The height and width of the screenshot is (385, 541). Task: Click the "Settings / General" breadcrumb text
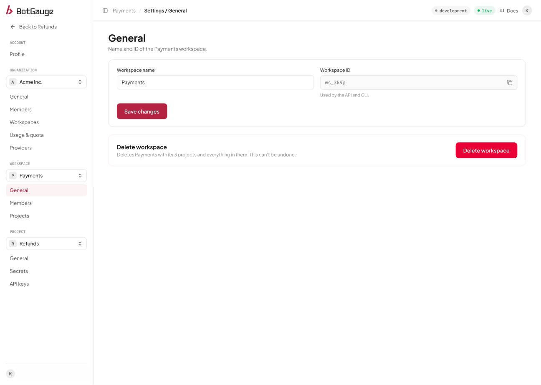pyautogui.click(x=165, y=10)
